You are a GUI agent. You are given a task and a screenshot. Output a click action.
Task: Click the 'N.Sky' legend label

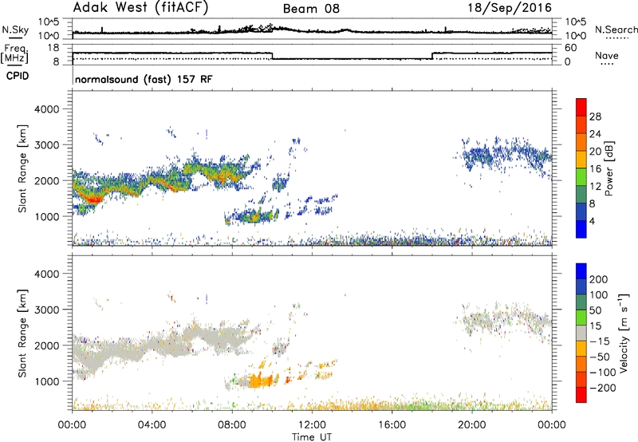click(x=15, y=30)
